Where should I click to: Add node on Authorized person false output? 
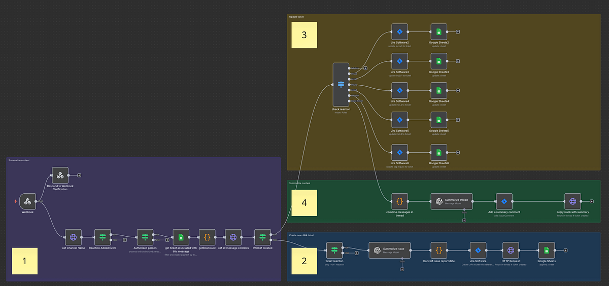tap(167, 239)
